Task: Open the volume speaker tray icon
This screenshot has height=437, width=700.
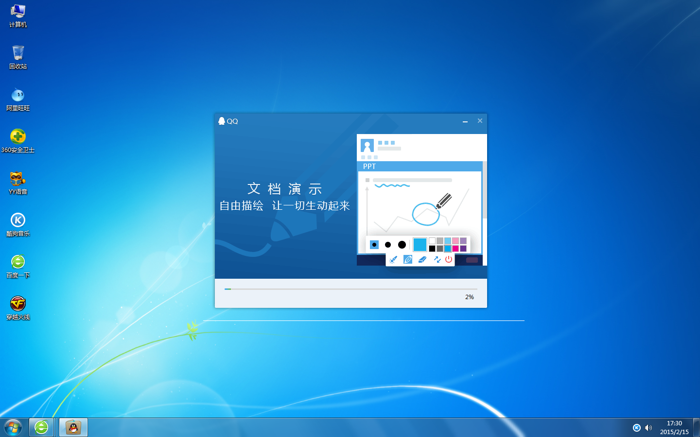Action: point(648,428)
